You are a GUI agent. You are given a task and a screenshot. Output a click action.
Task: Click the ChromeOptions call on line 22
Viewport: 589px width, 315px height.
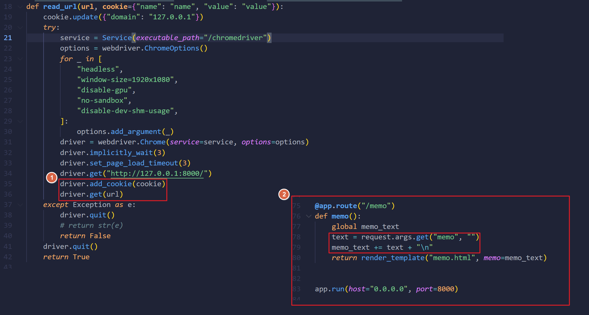(x=171, y=48)
